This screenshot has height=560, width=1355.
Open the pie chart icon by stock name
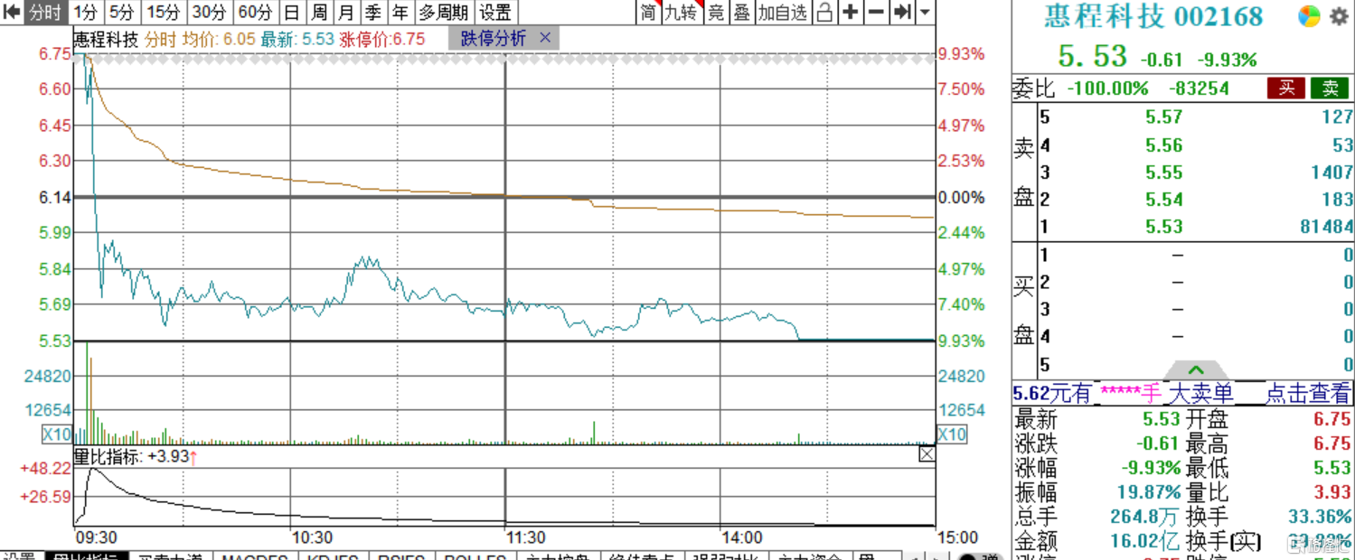tap(1308, 15)
